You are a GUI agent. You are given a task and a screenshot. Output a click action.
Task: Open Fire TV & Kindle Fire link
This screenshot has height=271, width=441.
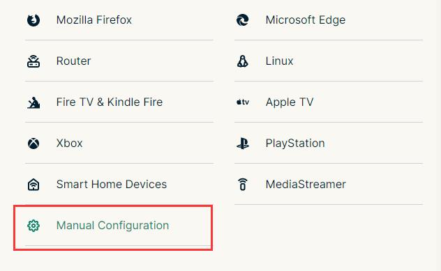coord(110,102)
